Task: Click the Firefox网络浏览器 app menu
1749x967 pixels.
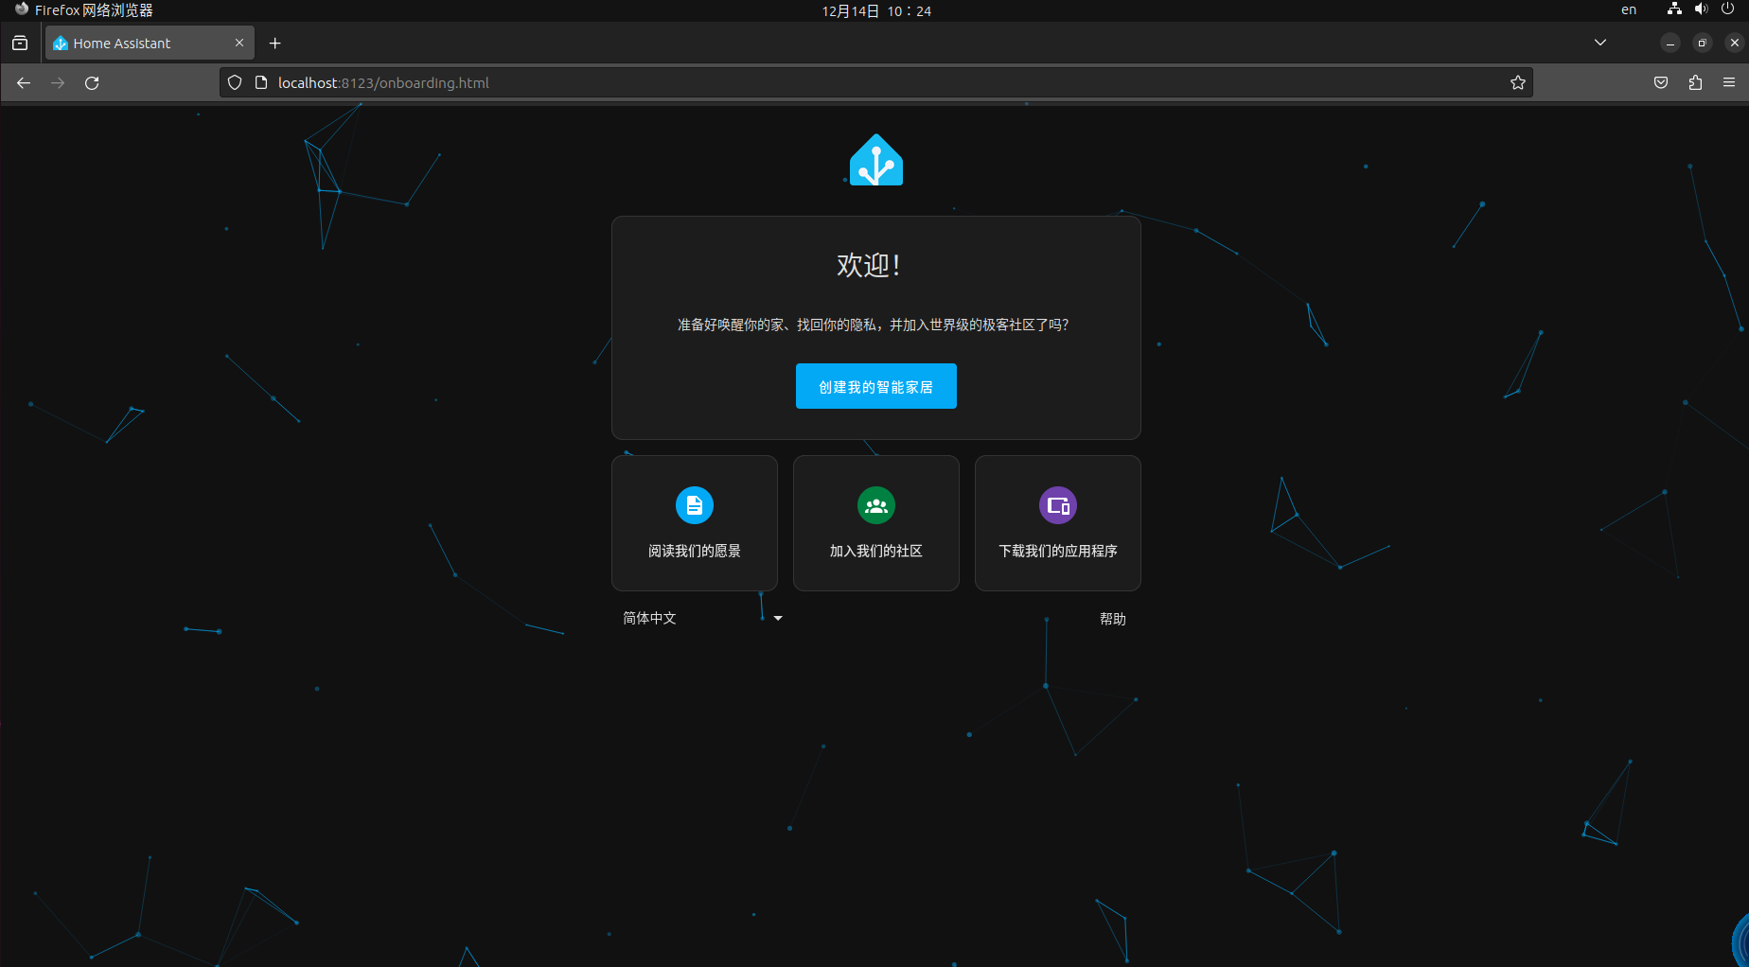Action: pos(83,10)
